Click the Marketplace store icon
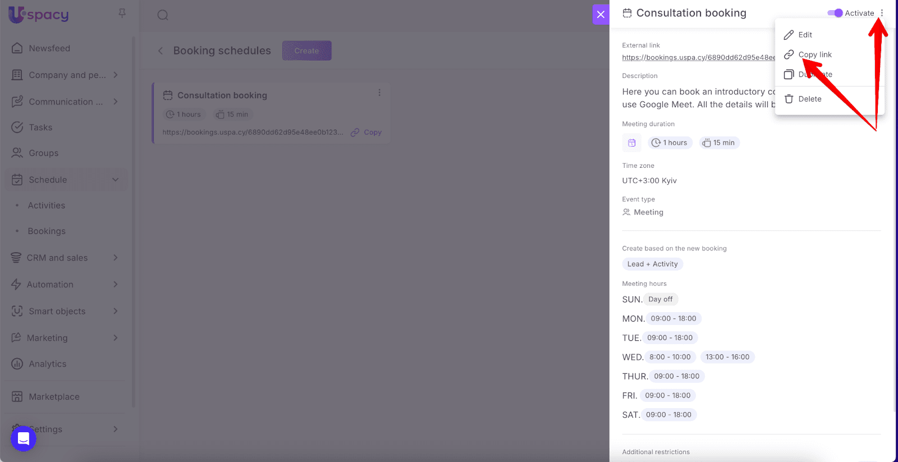Viewport: 898px width, 462px height. click(x=17, y=396)
